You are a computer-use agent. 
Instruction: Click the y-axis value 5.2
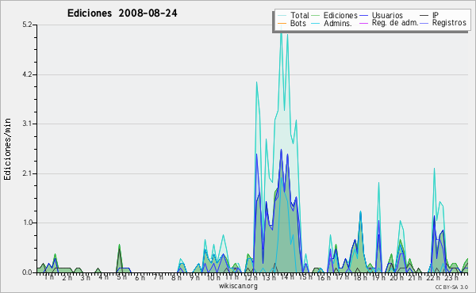[27, 25]
